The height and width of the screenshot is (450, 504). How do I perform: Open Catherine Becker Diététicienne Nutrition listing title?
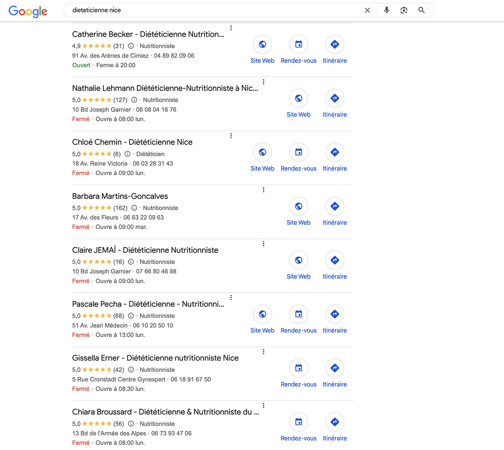pos(148,35)
